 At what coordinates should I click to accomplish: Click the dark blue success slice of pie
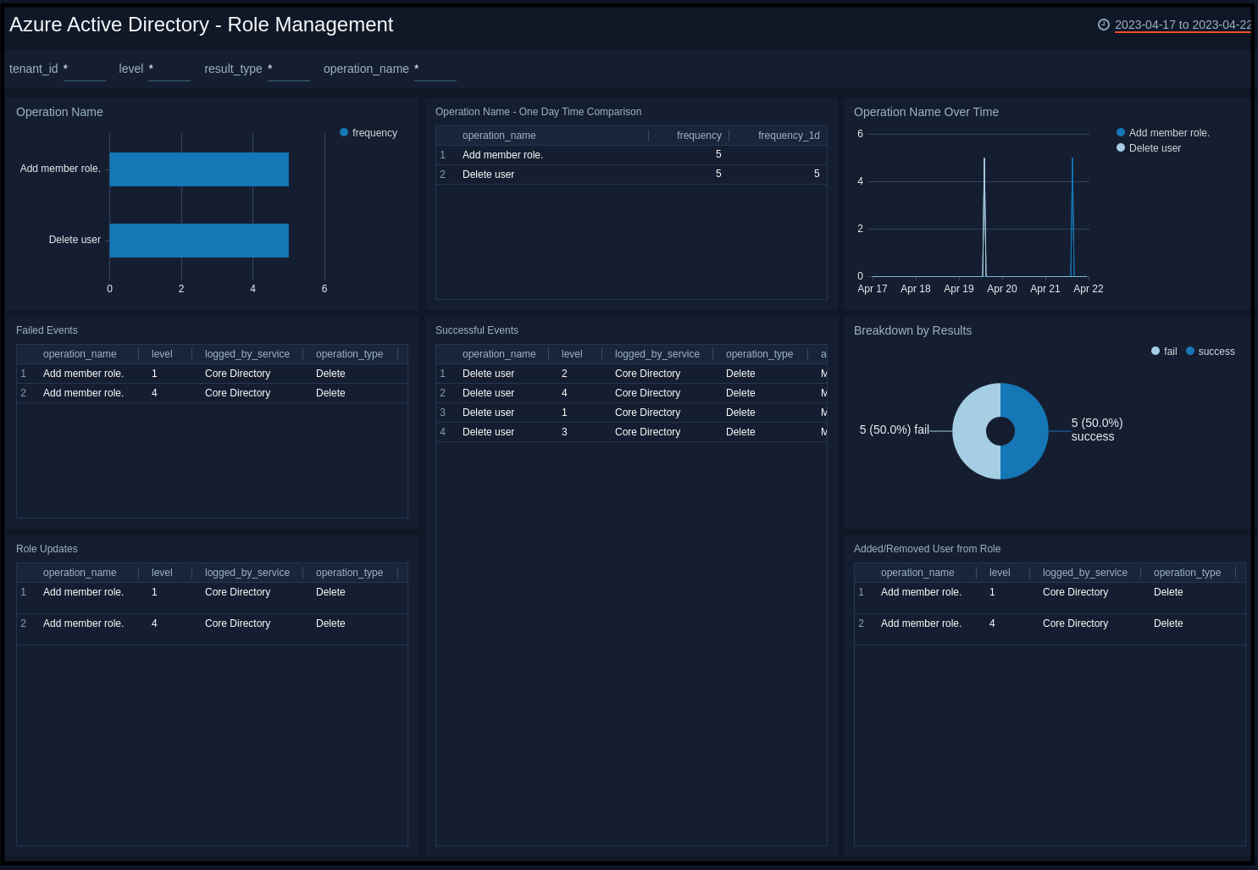pos(1030,431)
